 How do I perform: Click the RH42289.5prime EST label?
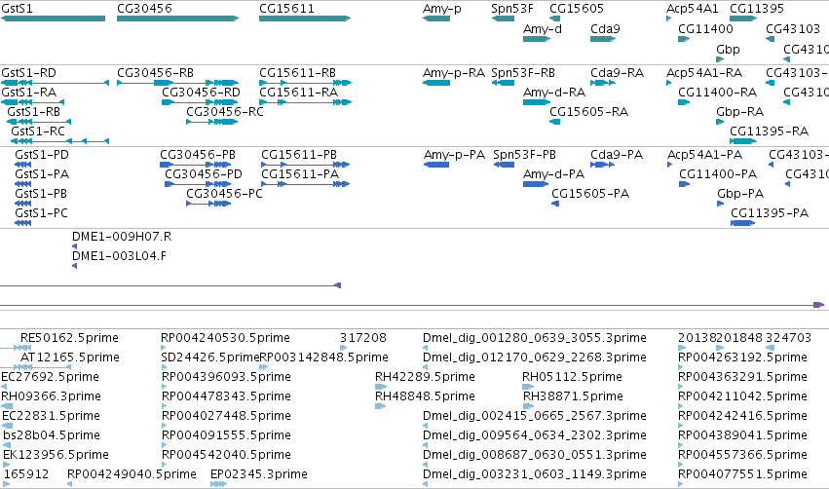[425, 377]
